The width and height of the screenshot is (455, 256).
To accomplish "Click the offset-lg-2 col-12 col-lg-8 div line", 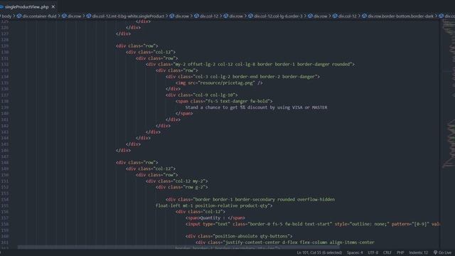I will [x=250, y=64].
